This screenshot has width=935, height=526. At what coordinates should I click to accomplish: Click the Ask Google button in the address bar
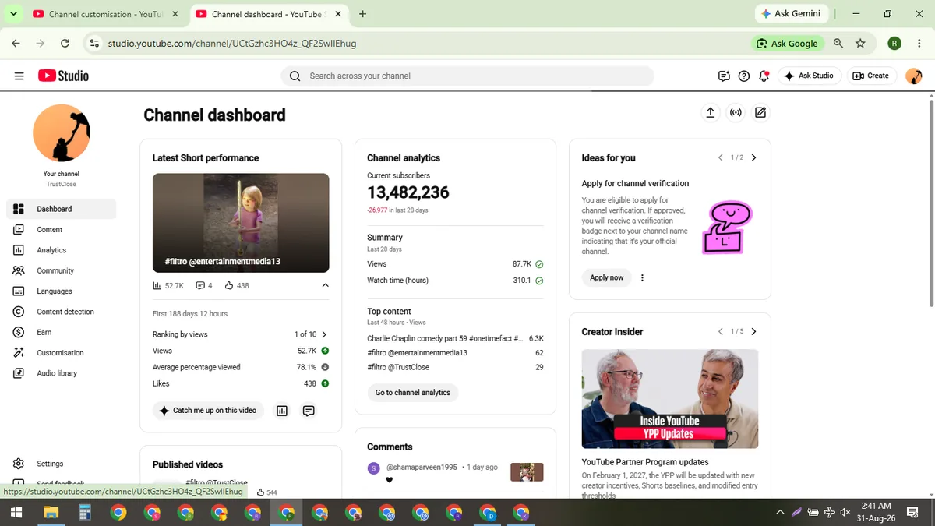pyautogui.click(x=788, y=44)
